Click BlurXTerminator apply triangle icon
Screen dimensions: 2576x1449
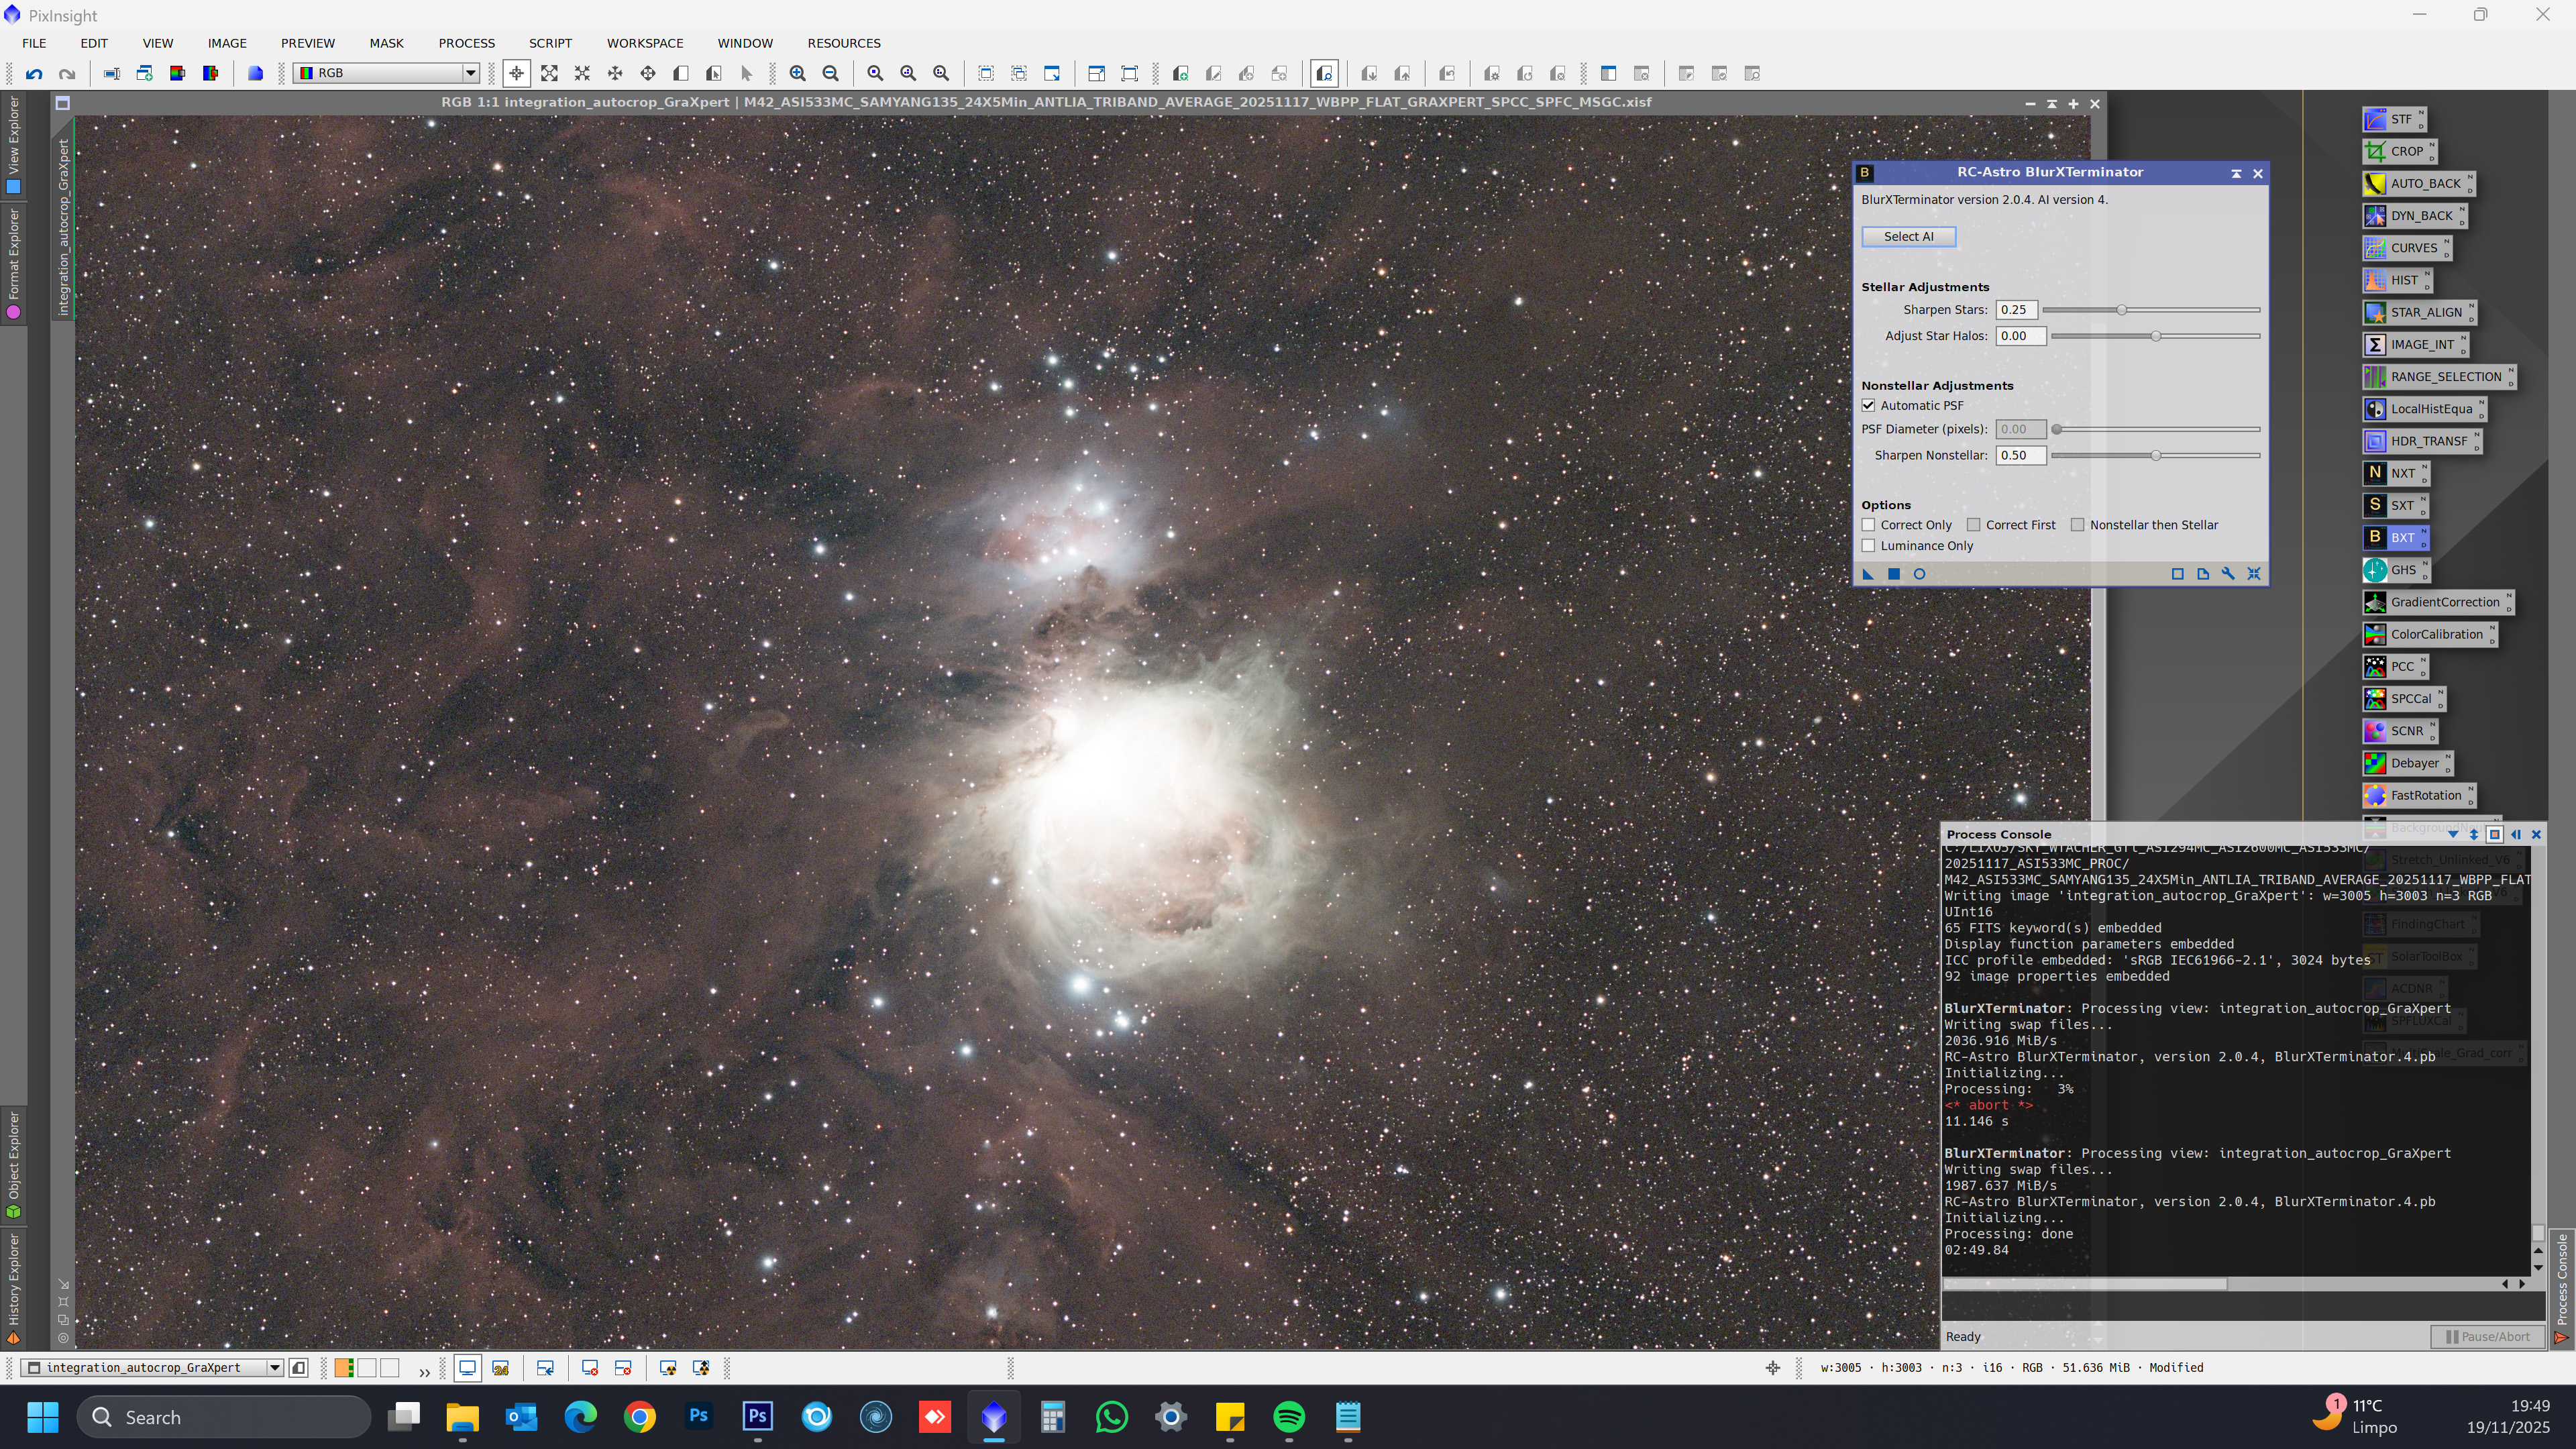tap(1867, 574)
